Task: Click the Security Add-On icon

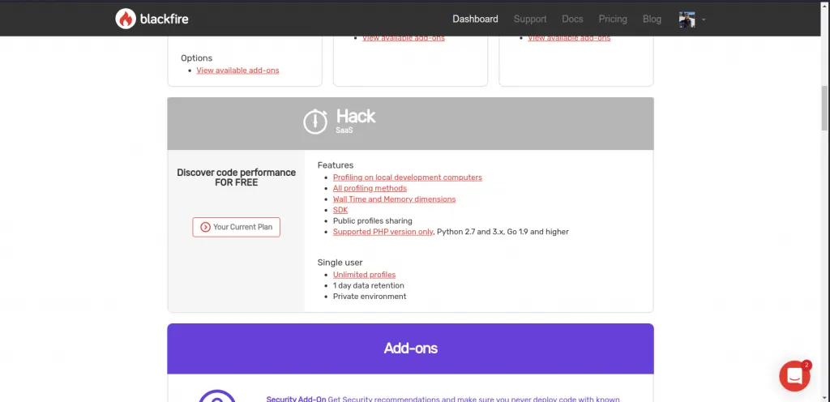Action: [217, 397]
